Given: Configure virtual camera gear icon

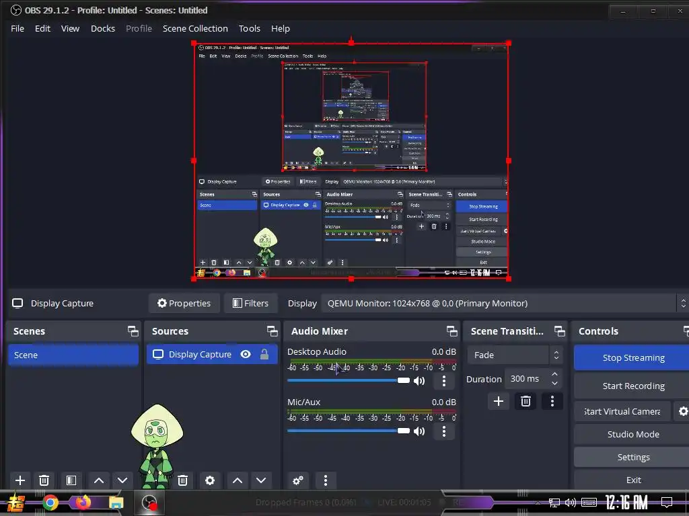Looking at the screenshot, I should pyautogui.click(x=682, y=411).
